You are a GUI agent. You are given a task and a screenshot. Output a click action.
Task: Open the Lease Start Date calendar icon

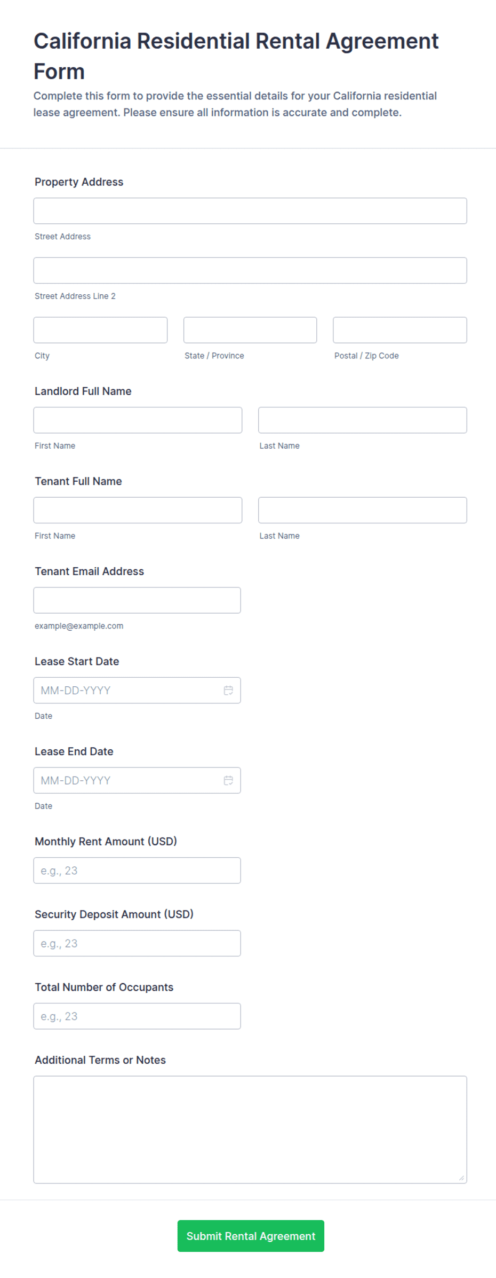[x=228, y=690]
